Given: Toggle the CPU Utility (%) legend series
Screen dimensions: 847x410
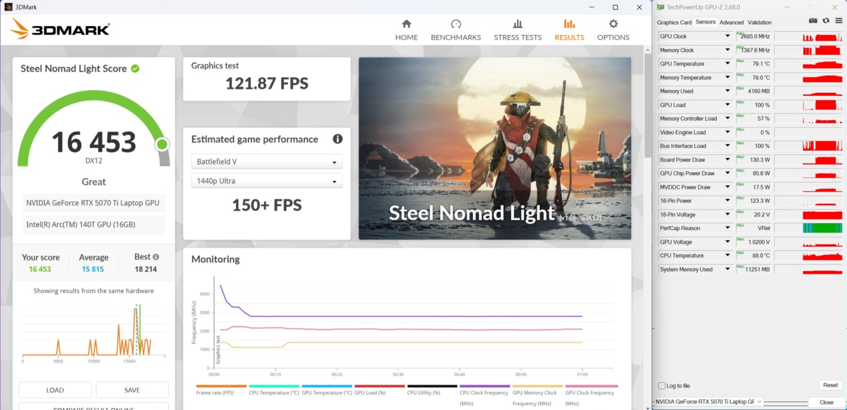Looking at the screenshot, I should (x=432, y=390).
